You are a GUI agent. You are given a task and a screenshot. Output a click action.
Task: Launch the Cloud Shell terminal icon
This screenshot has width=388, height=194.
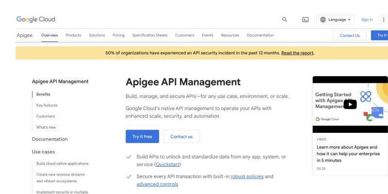click(306, 19)
